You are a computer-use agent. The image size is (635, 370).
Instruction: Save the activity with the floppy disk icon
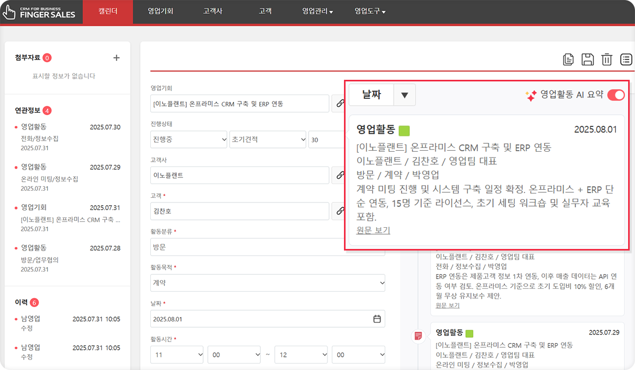587,59
